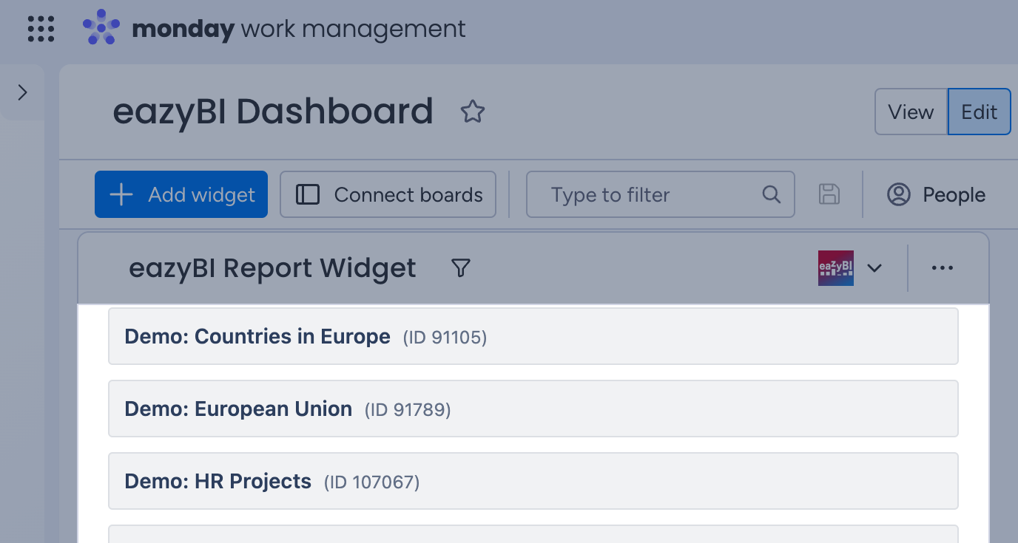The image size is (1018, 543).
Task: Expand the collapsed left sidebar arrow
Action: [22, 92]
